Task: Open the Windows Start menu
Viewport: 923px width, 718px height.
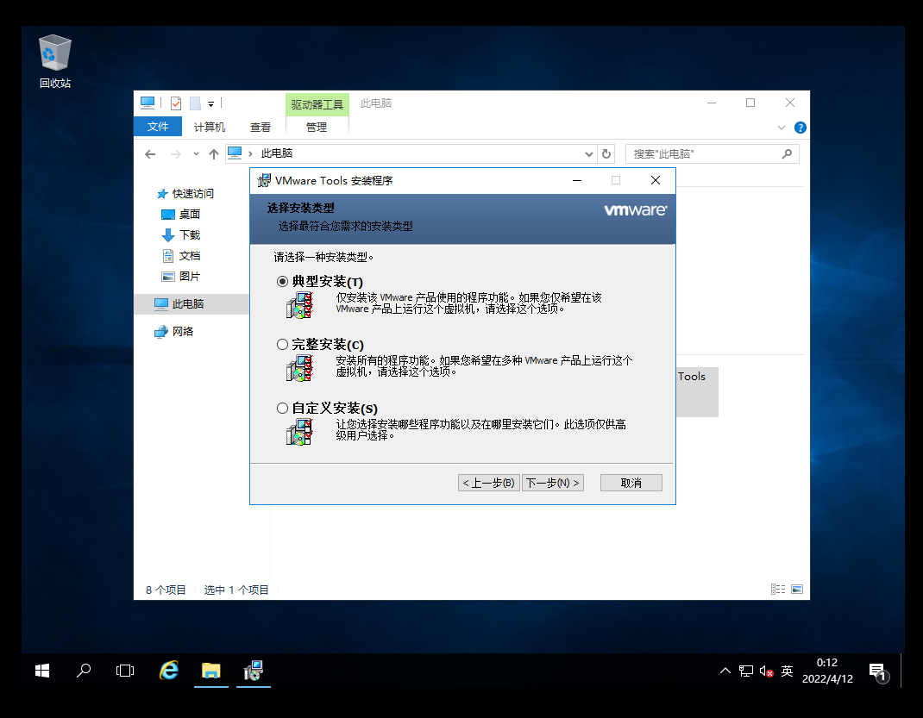Action: pyautogui.click(x=41, y=671)
